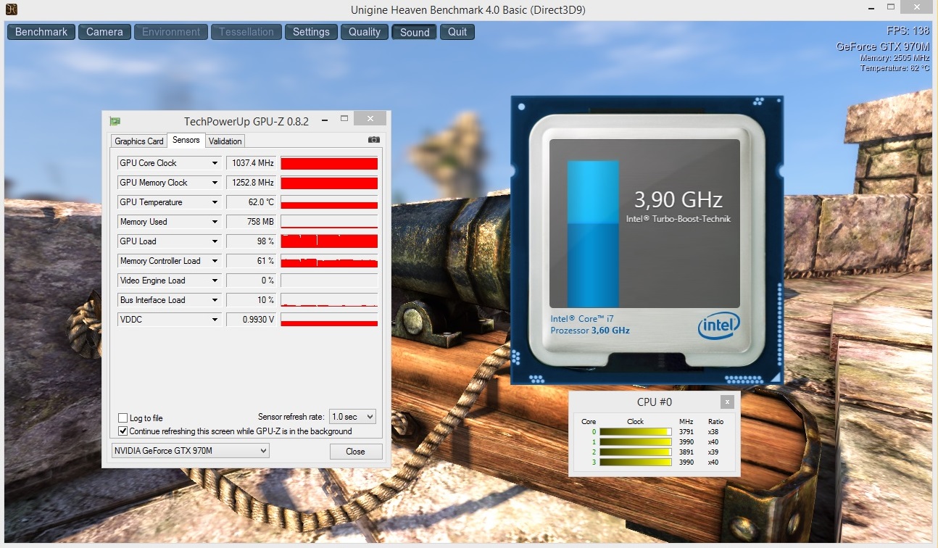Click the Core 0 clock bar
This screenshot has width=938, height=548.
[636, 432]
